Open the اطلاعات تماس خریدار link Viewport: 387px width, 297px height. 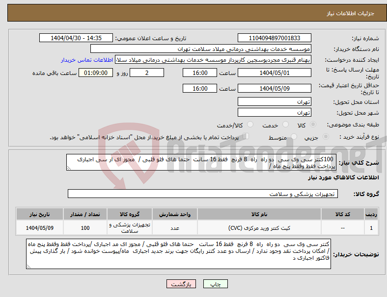point(87,60)
